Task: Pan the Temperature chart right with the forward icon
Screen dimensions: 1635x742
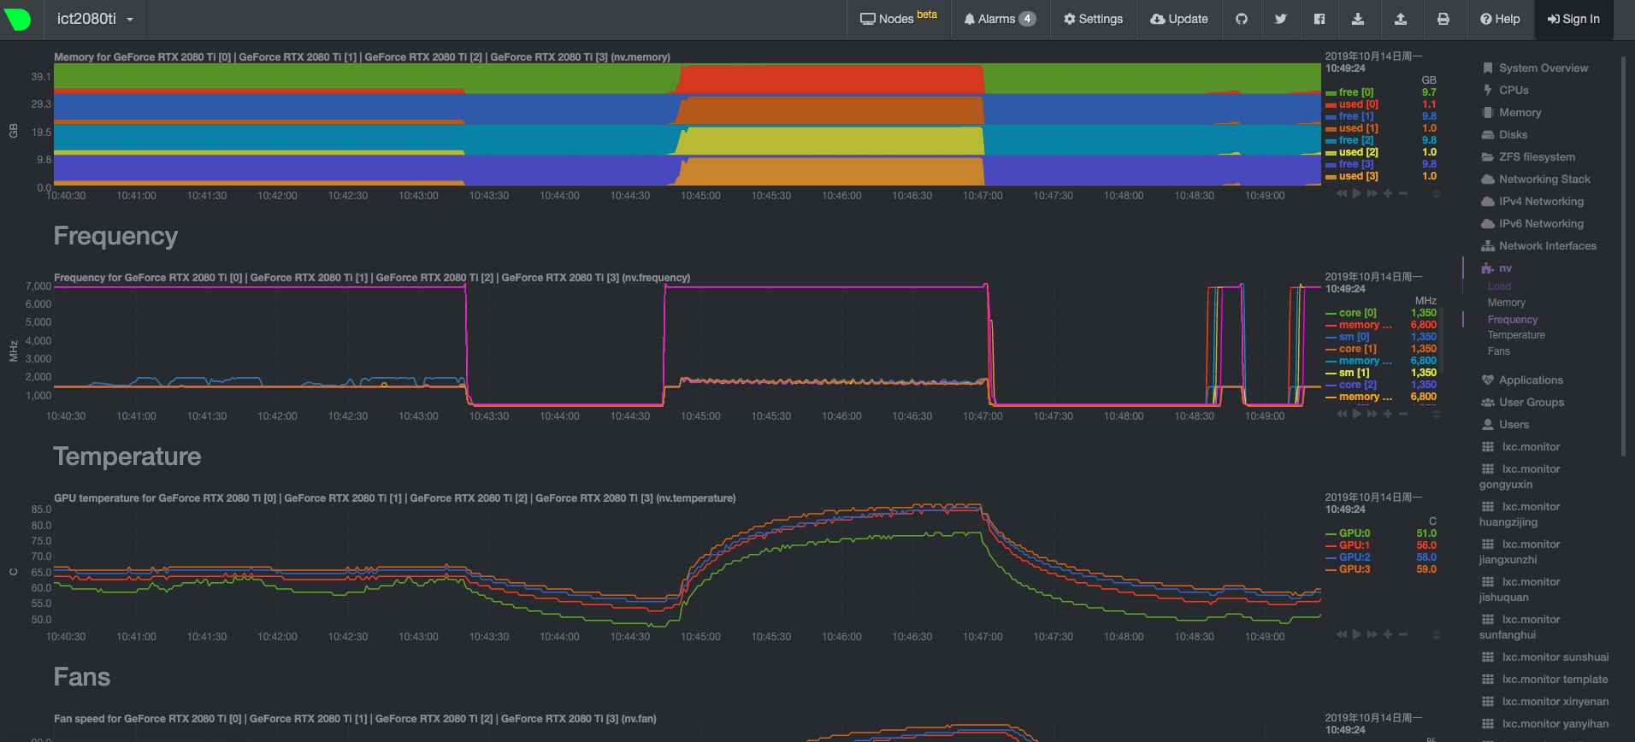Action: coord(1372,634)
